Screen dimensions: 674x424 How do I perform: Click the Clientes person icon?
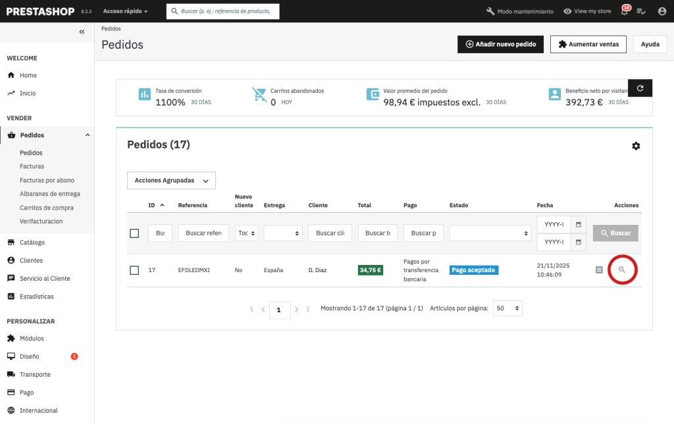point(11,260)
